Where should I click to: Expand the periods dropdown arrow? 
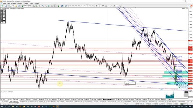pos(64,6)
